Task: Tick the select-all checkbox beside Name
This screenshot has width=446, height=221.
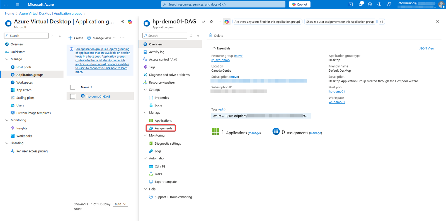Action: [x=73, y=87]
